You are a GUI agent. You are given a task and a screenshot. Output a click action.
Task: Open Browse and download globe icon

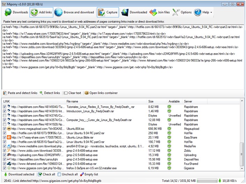pos(58,12)
